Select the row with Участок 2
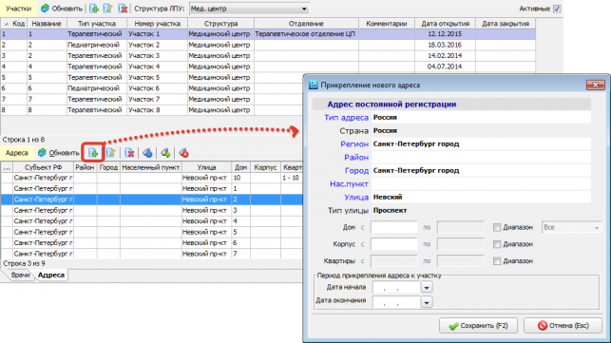The height and width of the screenshot is (343, 611). pyautogui.click(x=268, y=45)
